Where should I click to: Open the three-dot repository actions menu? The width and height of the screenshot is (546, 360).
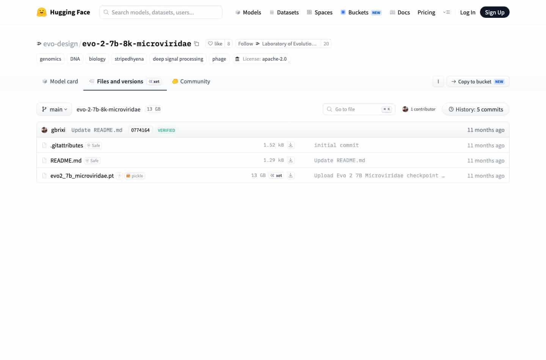pos(438,81)
